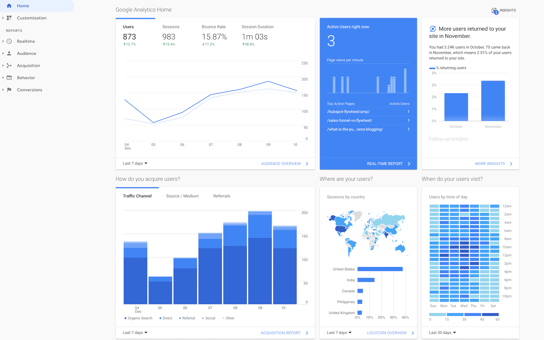Click the India sessions bar
Image resolution: width=544 pixels, height=340 pixels.
click(366, 280)
